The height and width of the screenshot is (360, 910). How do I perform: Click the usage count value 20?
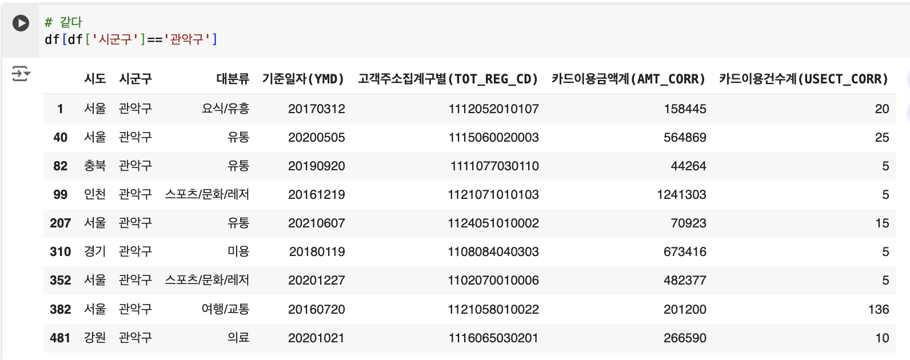click(883, 109)
